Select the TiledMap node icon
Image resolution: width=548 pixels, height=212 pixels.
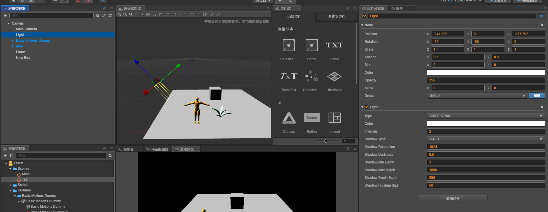[334, 76]
